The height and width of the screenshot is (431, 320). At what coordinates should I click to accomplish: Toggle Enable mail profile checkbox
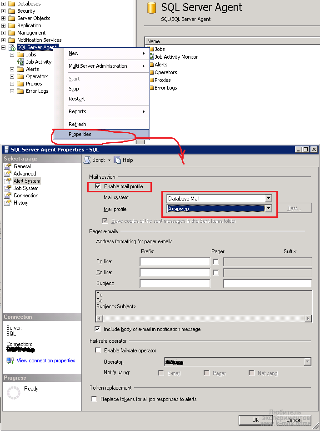pyautogui.click(x=98, y=186)
